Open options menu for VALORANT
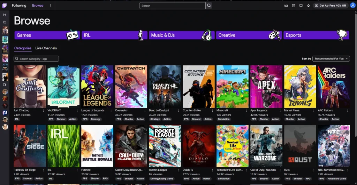Image resolution: width=357 pixels, height=185 pixels. [77, 111]
